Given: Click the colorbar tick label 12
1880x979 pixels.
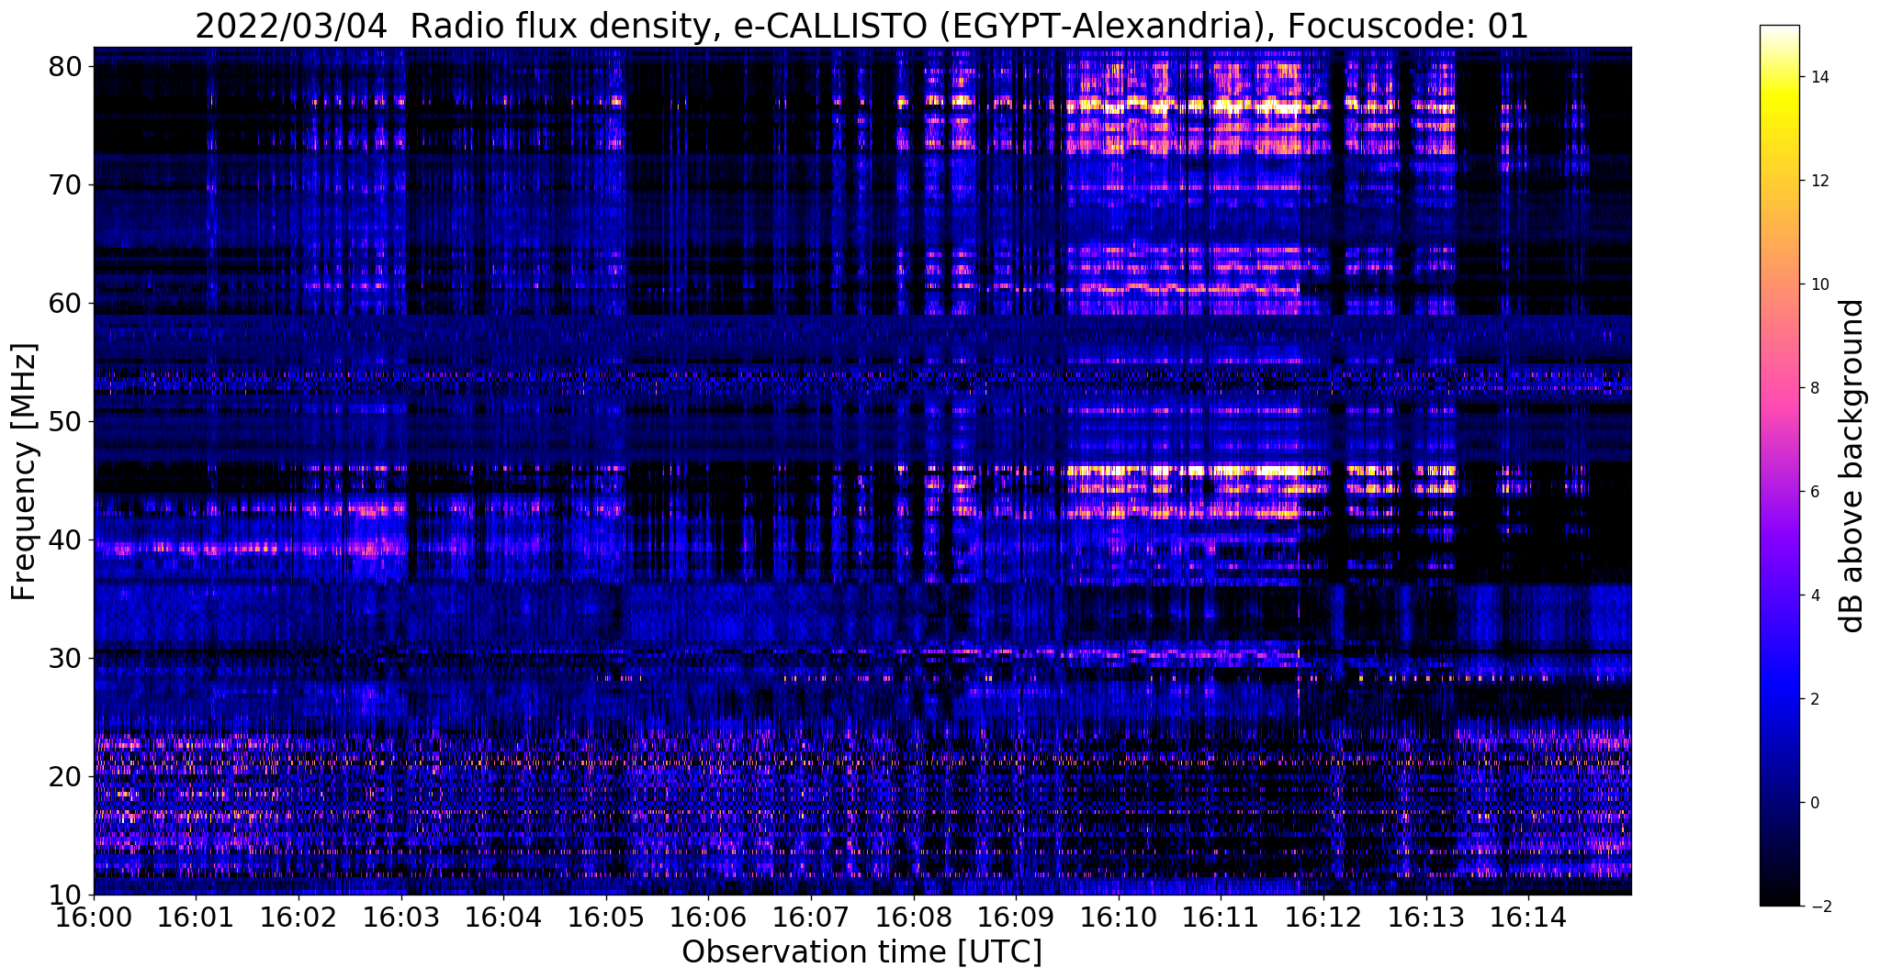Looking at the screenshot, I should [1818, 181].
